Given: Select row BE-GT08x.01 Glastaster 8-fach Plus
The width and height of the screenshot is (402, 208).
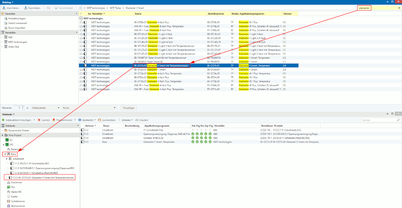Looking at the screenshot, I should 188,22.
